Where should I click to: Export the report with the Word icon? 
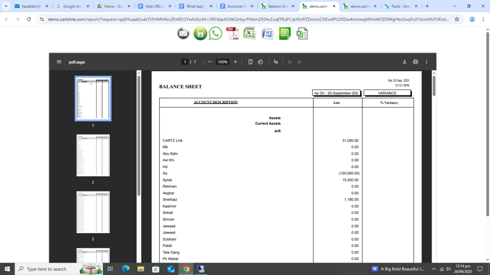tap(267, 34)
